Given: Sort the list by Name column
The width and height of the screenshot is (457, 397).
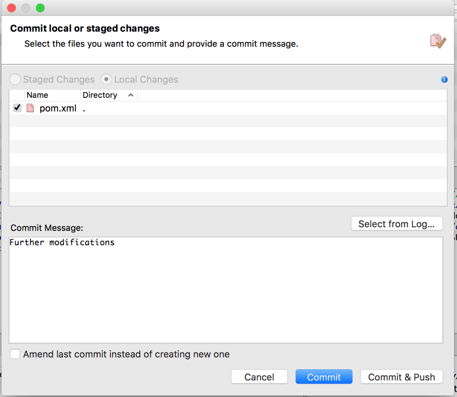Looking at the screenshot, I should 37,95.
